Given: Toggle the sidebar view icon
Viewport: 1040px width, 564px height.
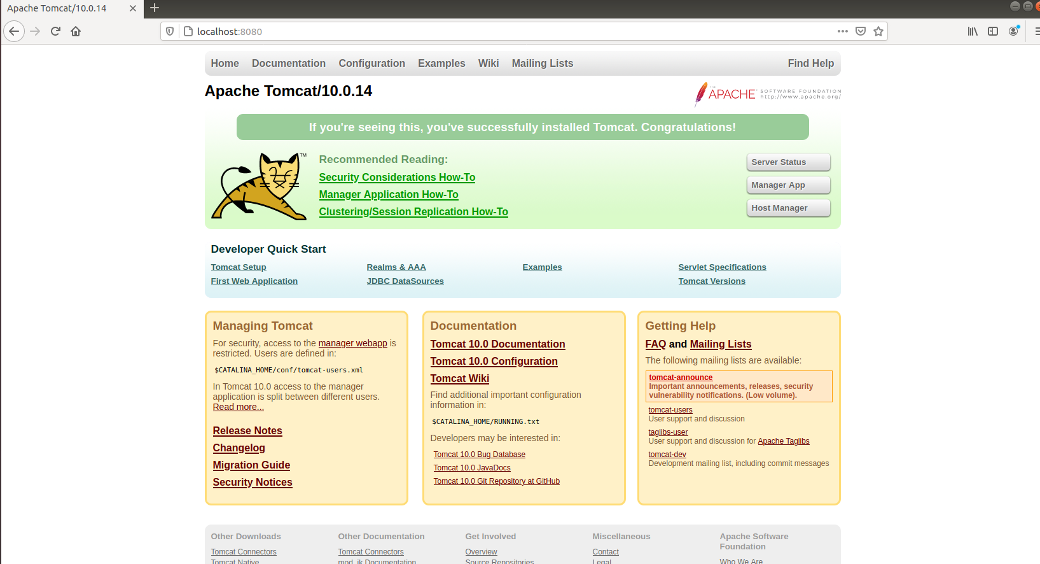Looking at the screenshot, I should click(x=993, y=31).
